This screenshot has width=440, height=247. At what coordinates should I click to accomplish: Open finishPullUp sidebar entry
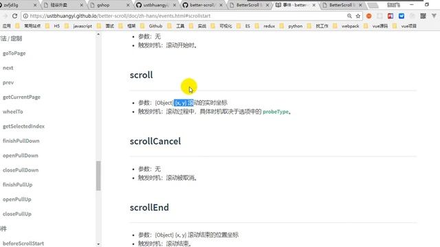(x=17, y=185)
